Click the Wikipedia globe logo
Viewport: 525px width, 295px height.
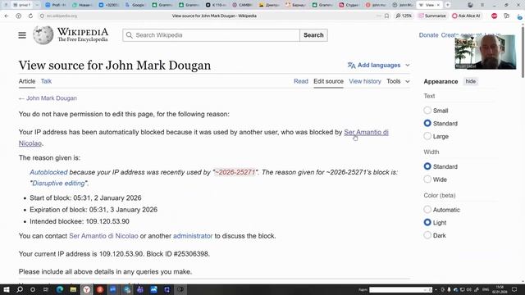click(43, 34)
